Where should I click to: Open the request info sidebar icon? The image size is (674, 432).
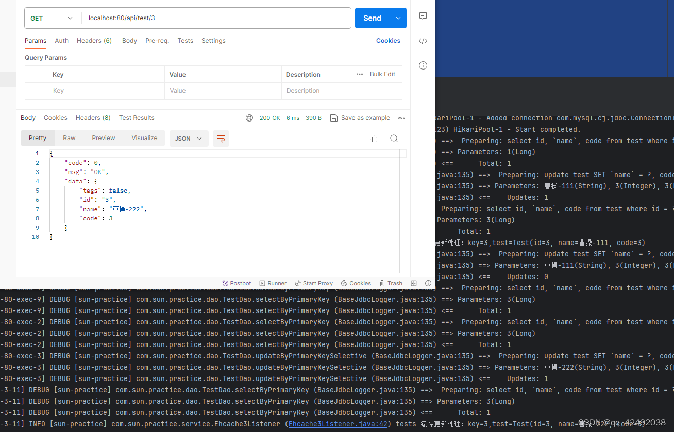click(x=423, y=65)
